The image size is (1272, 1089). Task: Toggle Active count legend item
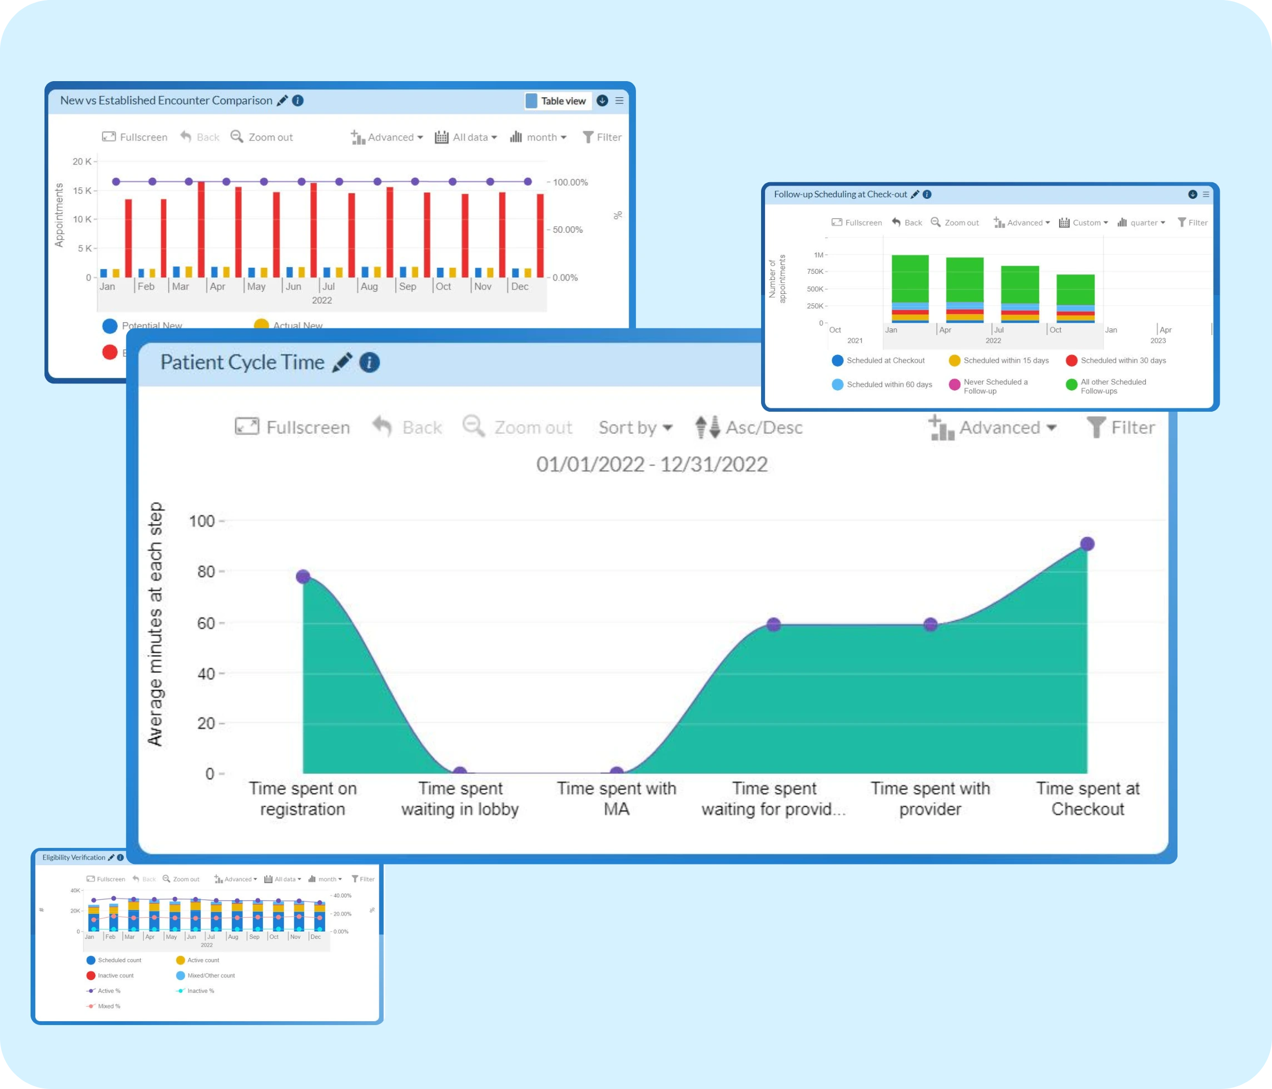click(x=197, y=960)
